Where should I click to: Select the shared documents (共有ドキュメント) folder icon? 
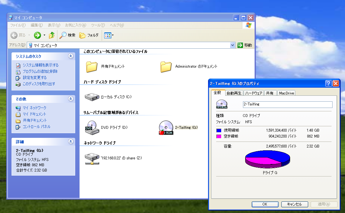(x=92, y=66)
